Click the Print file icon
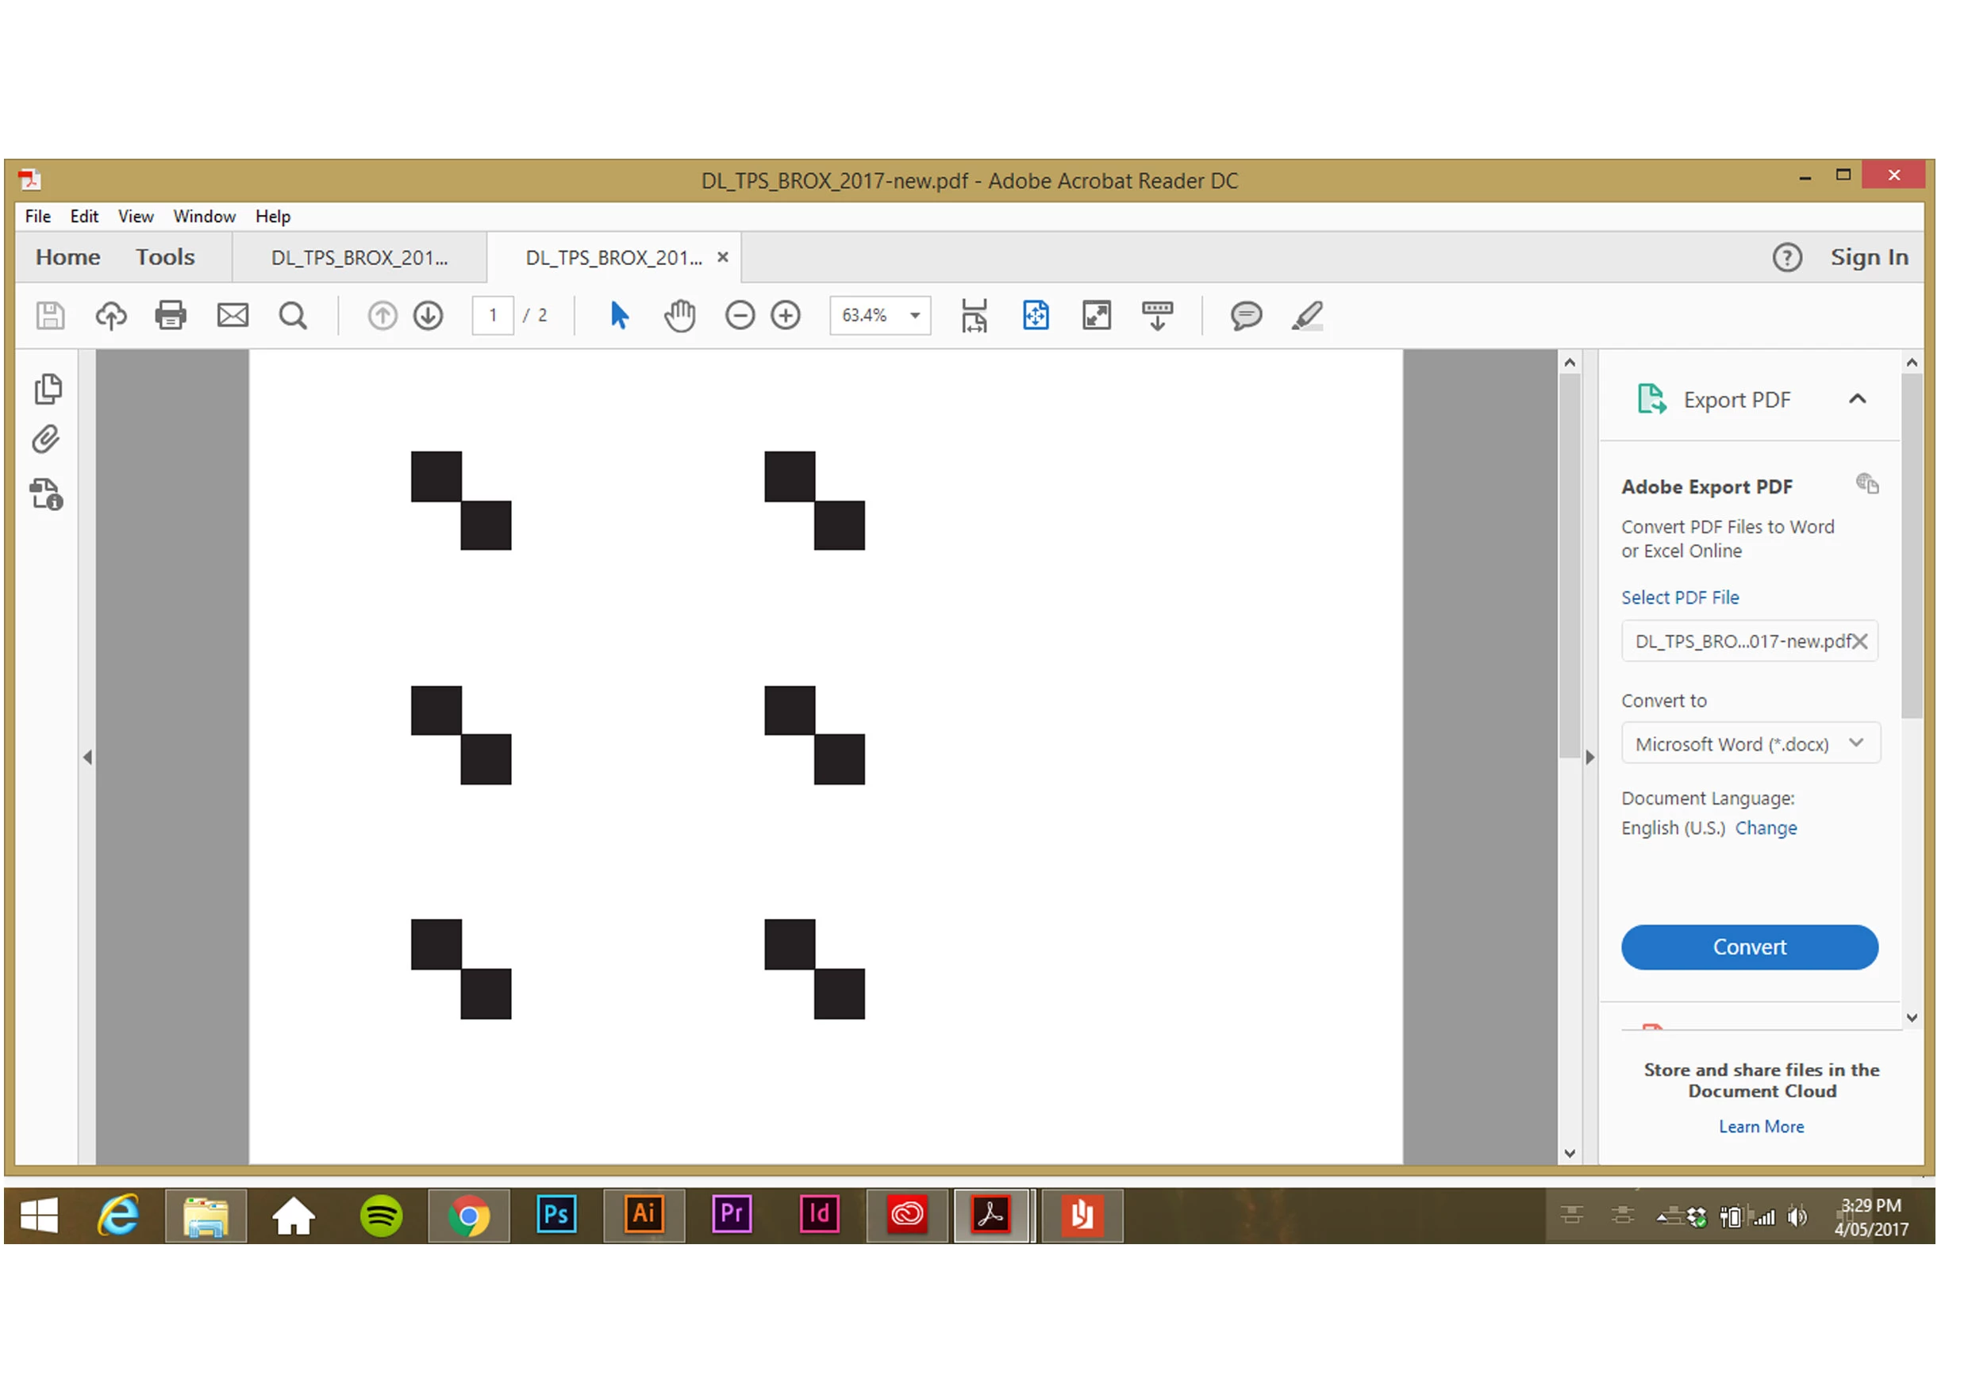1968x1387 pixels. [x=171, y=316]
